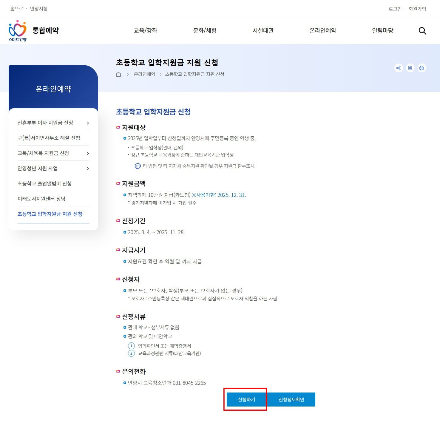Expand the 교복/체육복 지원금 신청 menu

(x=88, y=153)
